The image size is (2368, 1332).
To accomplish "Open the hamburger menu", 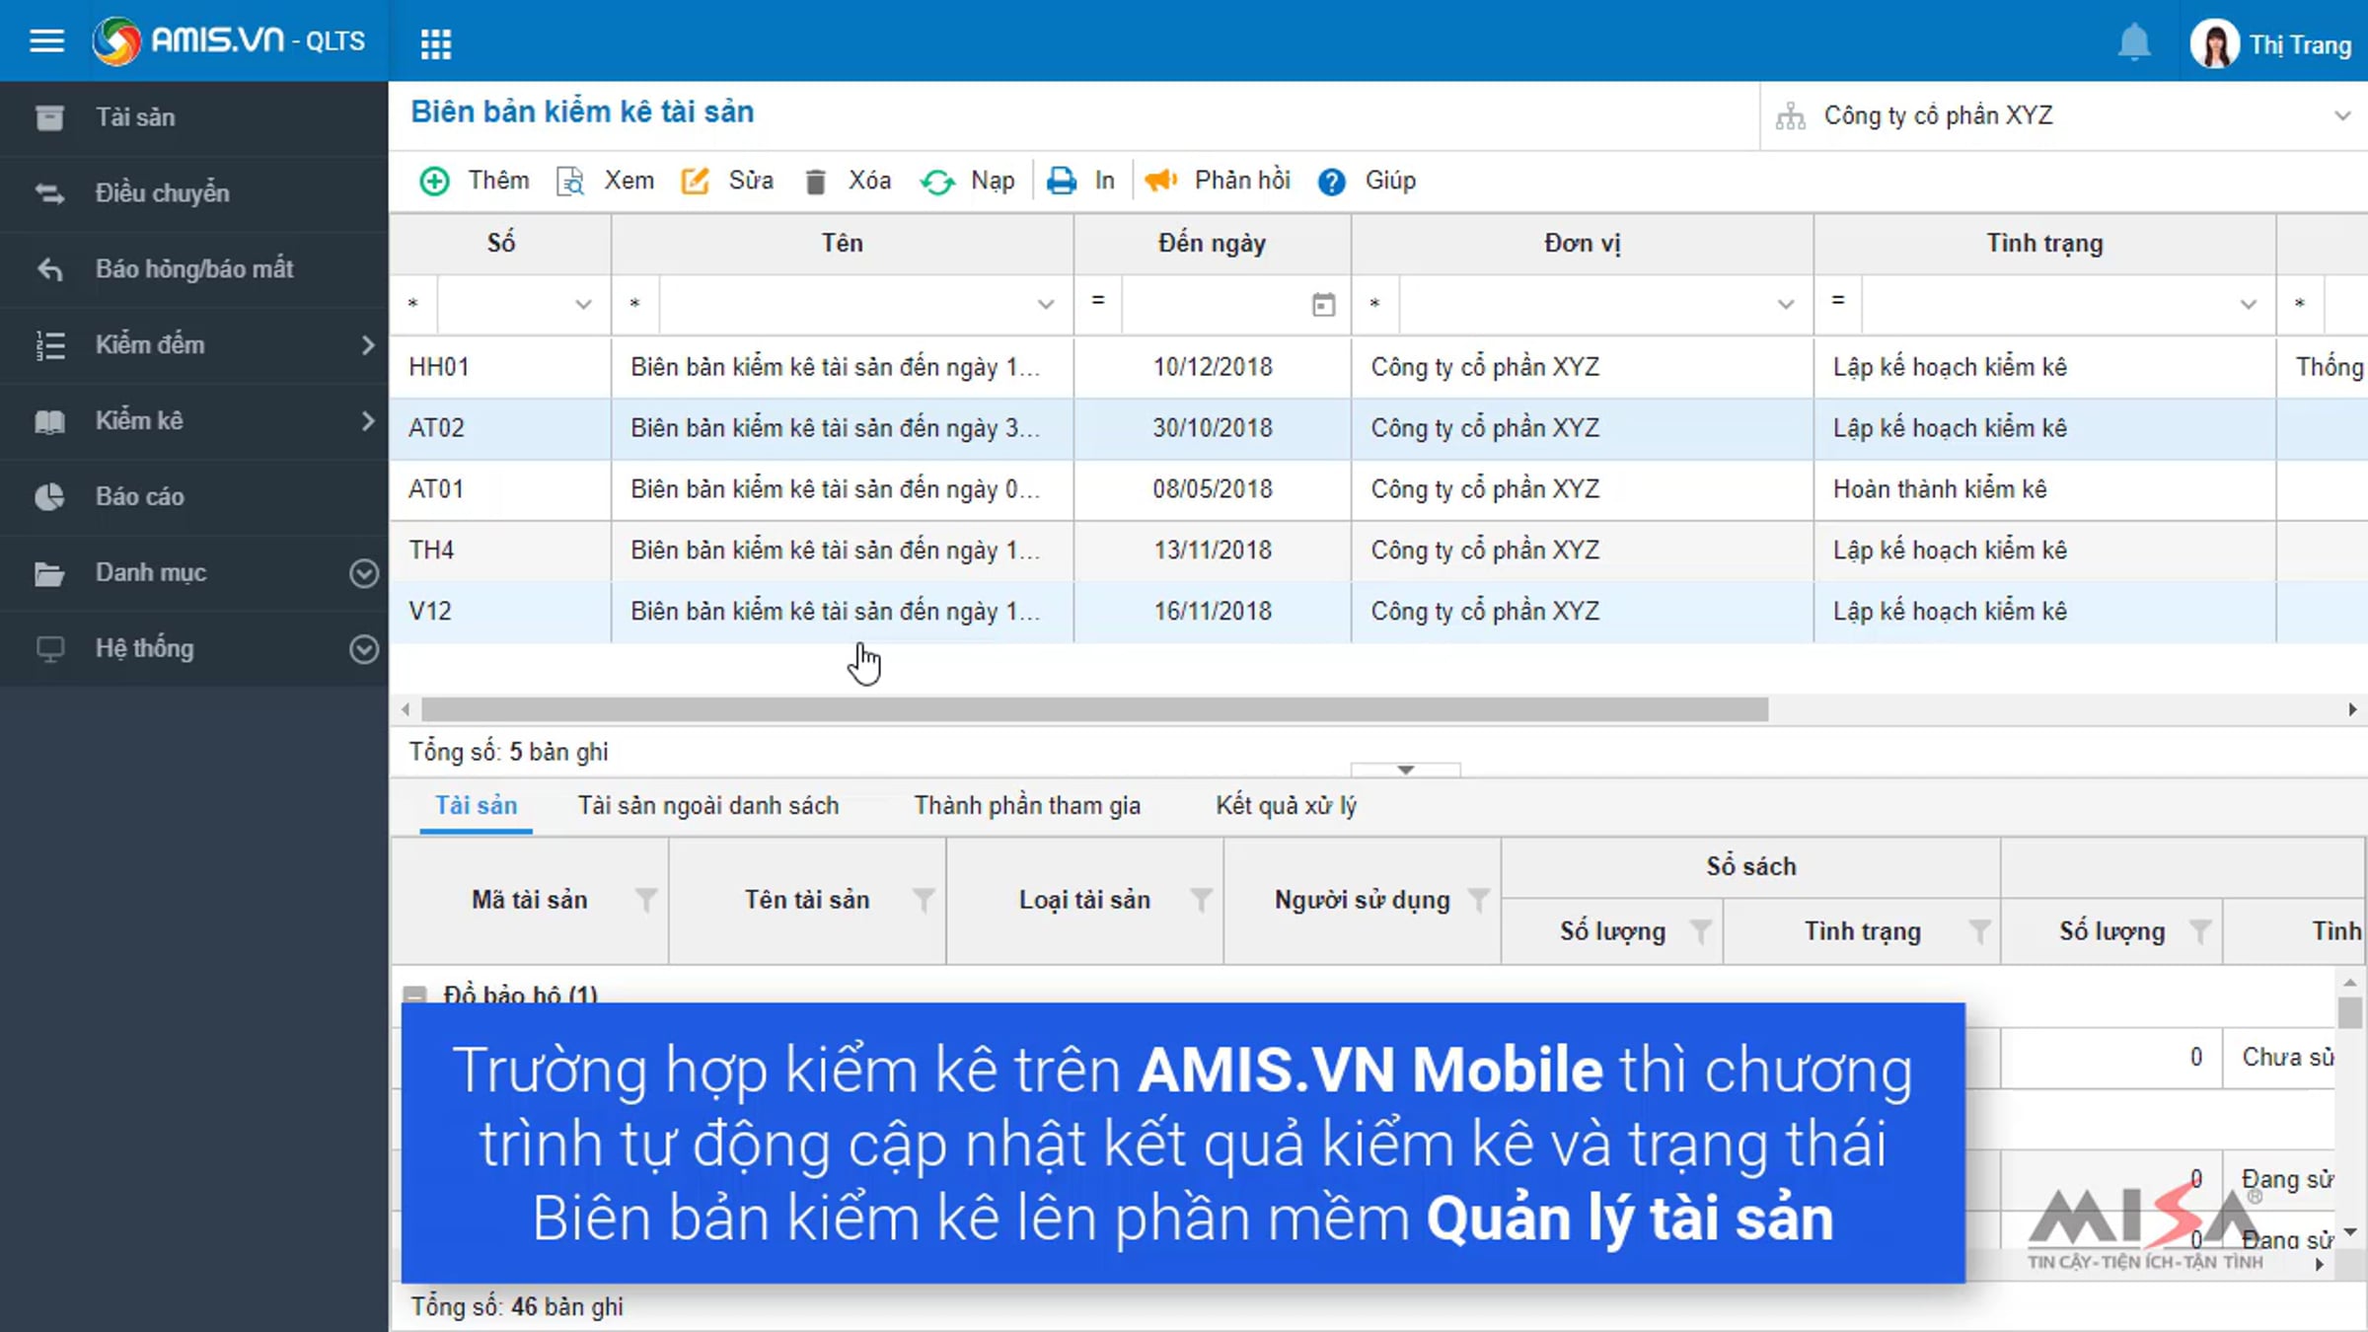I will pos(46,41).
